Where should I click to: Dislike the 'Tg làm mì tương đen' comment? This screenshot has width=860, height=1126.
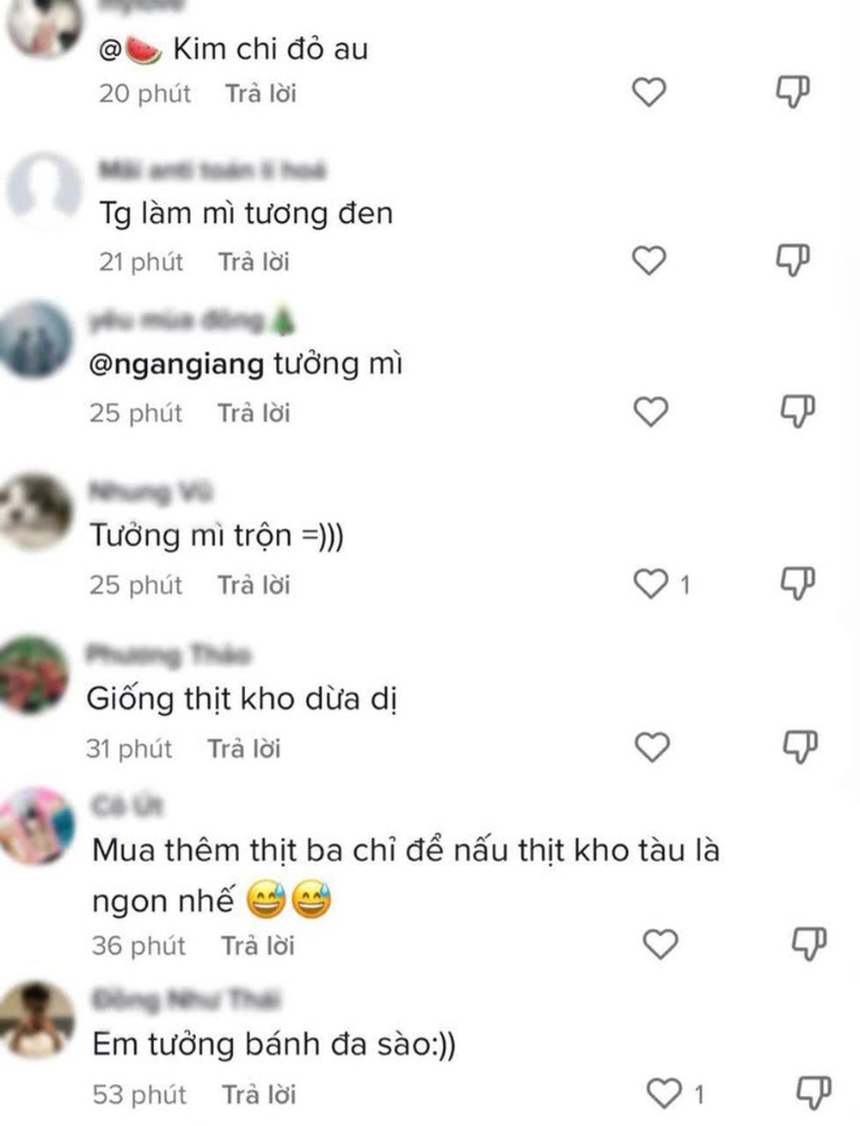coord(793,259)
